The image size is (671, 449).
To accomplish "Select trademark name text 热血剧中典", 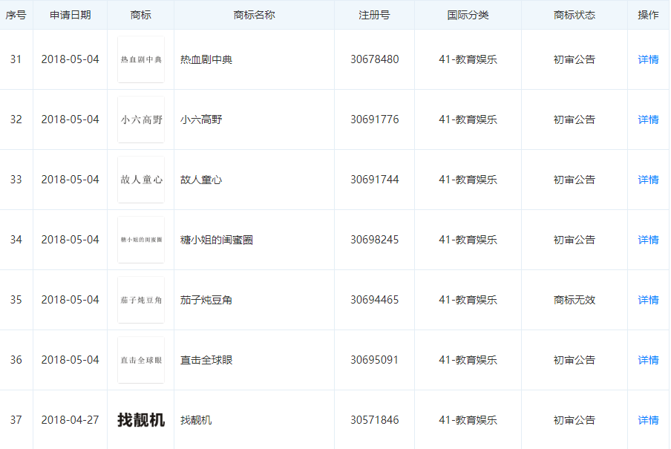I will coord(206,59).
